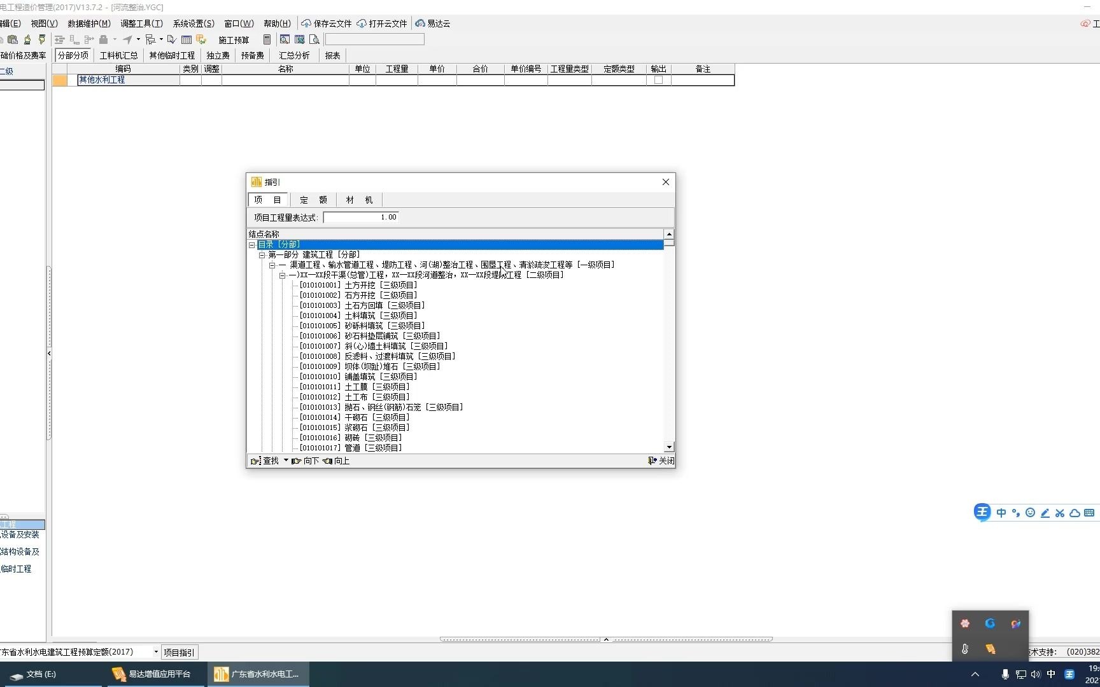Click 项目指引 button at bottom

point(179,652)
